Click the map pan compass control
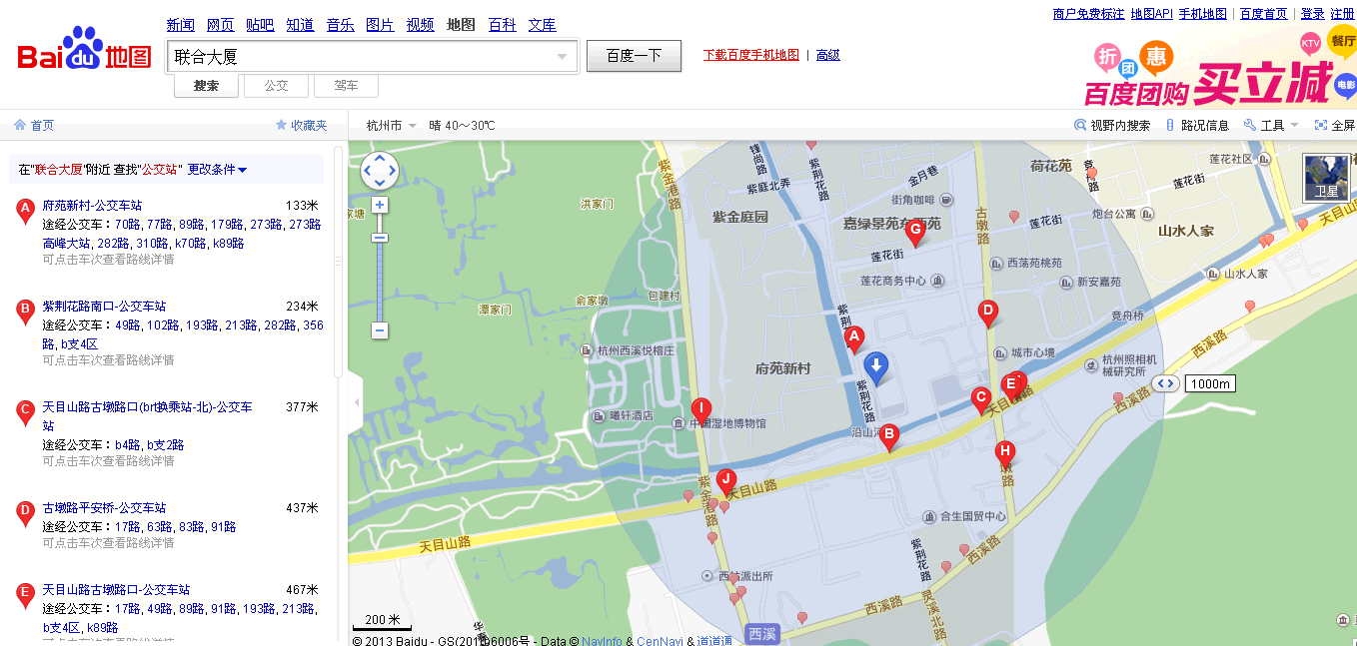 pyautogui.click(x=380, y=171)
